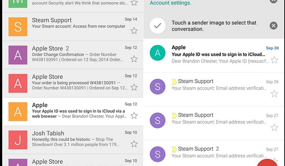This screenshot has height=166, width=285.
Task: Open the Steam Support 2 conversation from Sep 27
Action: click(x=214, y=153)
